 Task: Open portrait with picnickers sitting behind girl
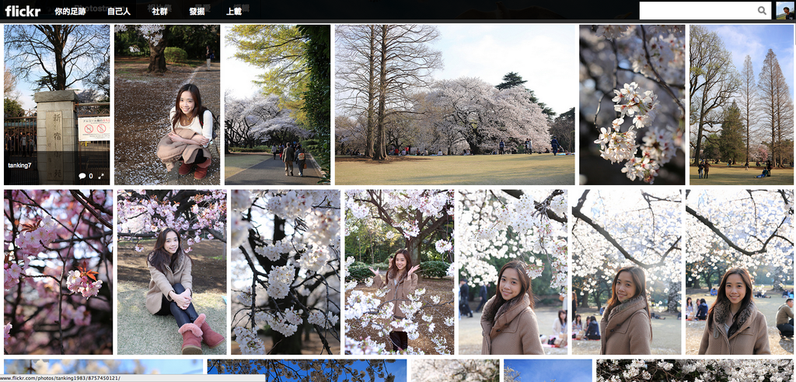tap(513, 272)
